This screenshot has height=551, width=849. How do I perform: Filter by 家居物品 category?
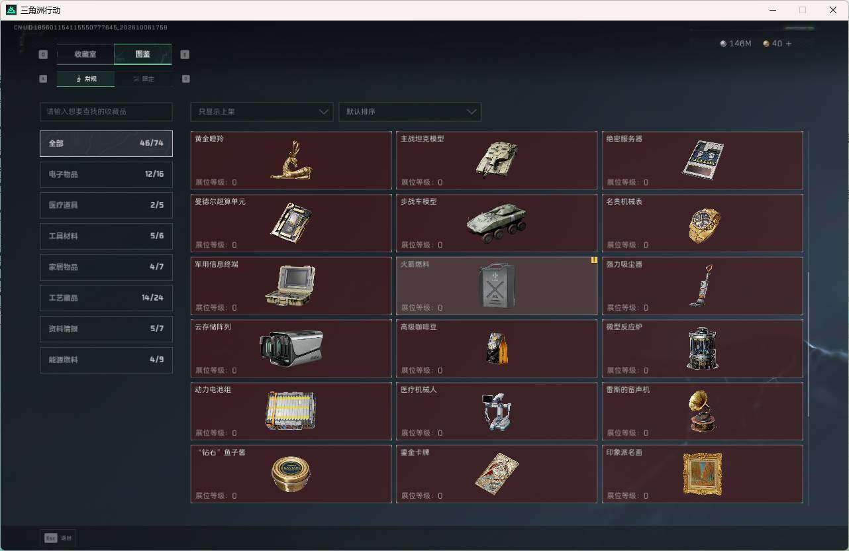pyautogui.click(x=106, y=267)
